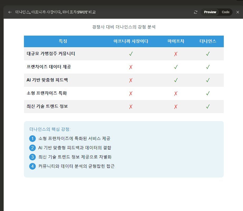Click 마이프차 red X in 대규모 가맹점주 커뮤니티 row
The image size is (243, 211).
176,54
